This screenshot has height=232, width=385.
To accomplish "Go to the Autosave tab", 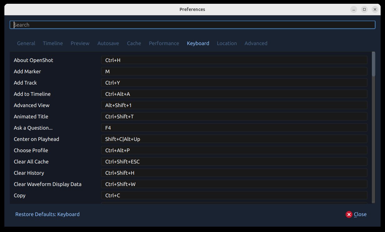I will click(108, 43).
